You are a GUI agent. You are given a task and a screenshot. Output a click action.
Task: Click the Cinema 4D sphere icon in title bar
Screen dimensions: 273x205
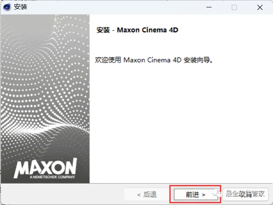tap(7, 7)
